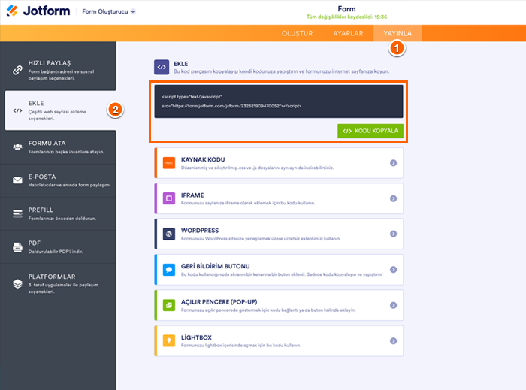Expand AÇILIR PENCERE with its arrow
The width and height of the screenshot is (526, 390).
click(394, 305)
